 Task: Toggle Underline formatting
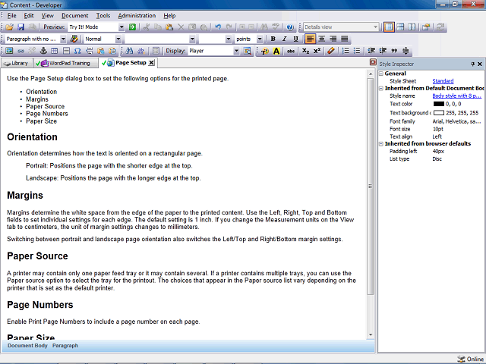[x=295, y=39]
